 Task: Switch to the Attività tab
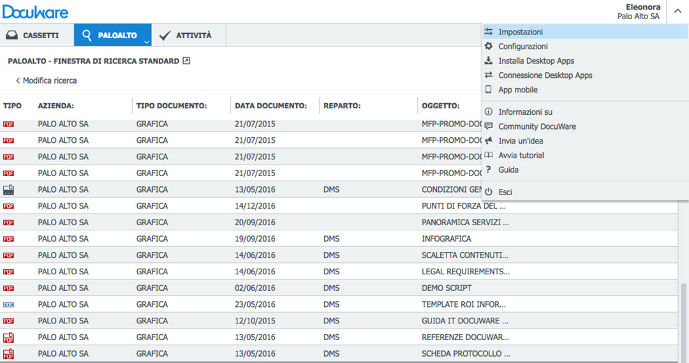(188, 35)
